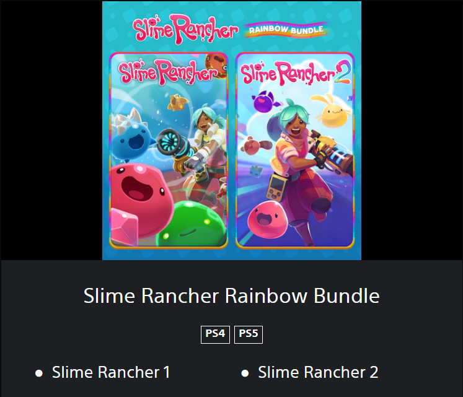Click the Slime Rancher 2 logo on right cover
The width and height of the screenshot is (463, 397).
[295, 73]
